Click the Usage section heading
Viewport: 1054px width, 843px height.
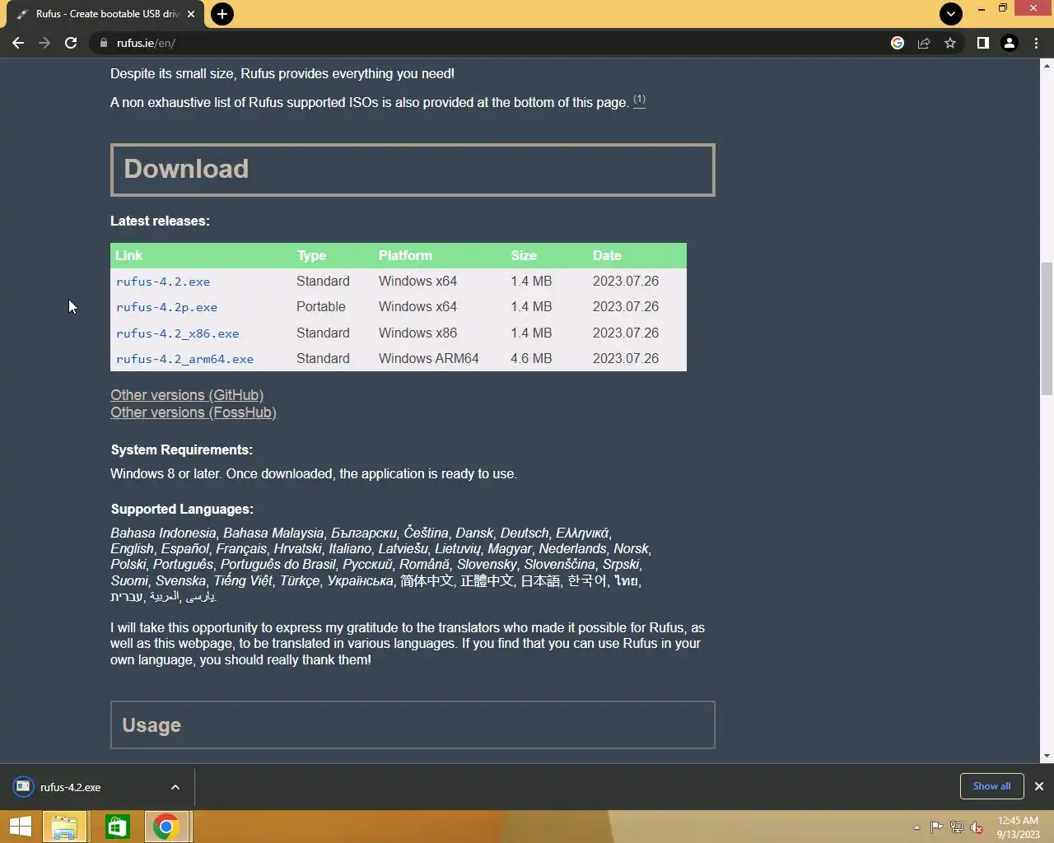pyautogui.click(x=152, y=725)
